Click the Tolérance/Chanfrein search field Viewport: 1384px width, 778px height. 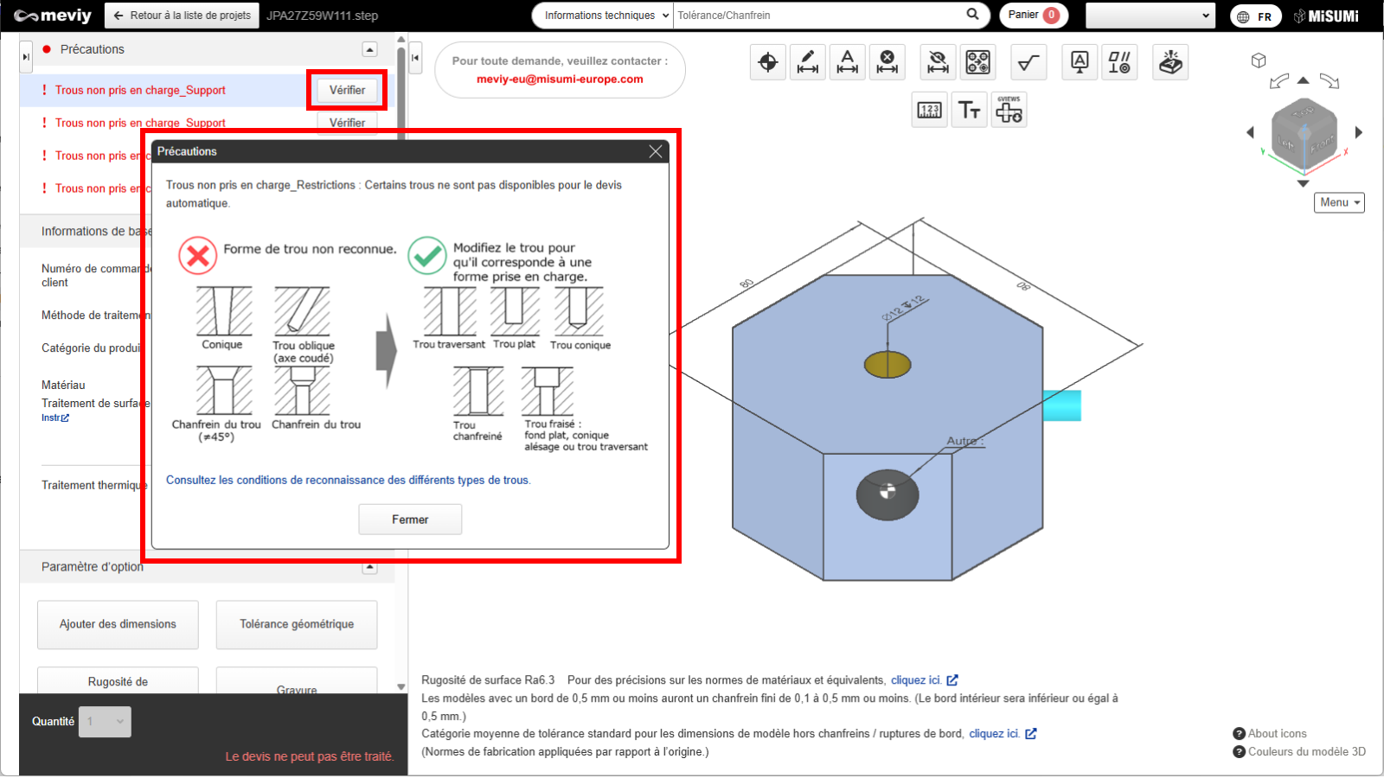tap(817, 16)
